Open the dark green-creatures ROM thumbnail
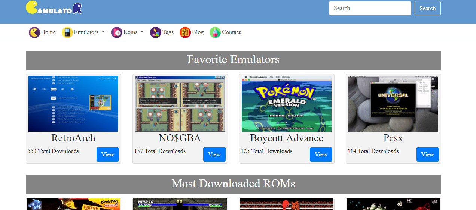 coord(393,204)
